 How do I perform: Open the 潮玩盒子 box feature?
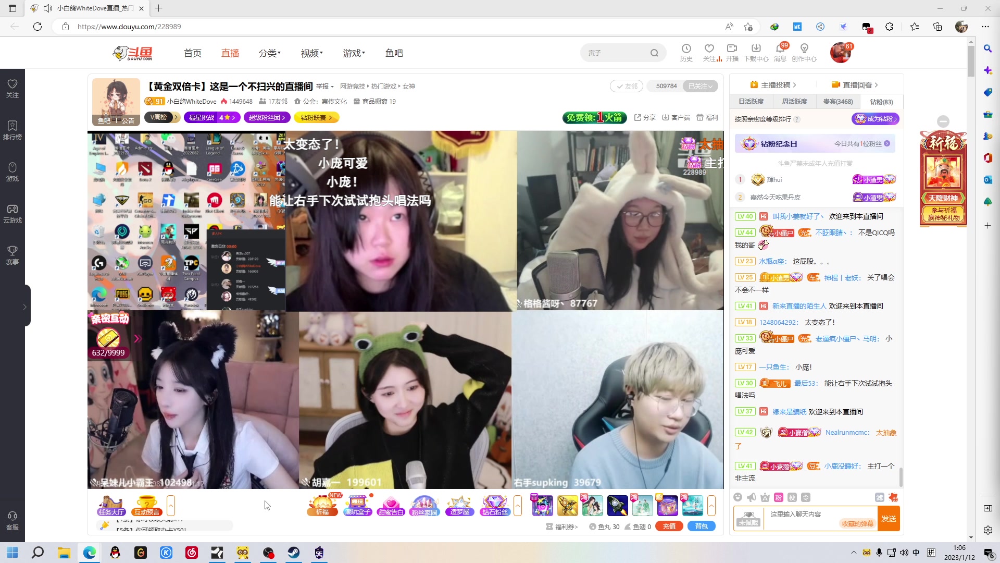pos(359,505)
